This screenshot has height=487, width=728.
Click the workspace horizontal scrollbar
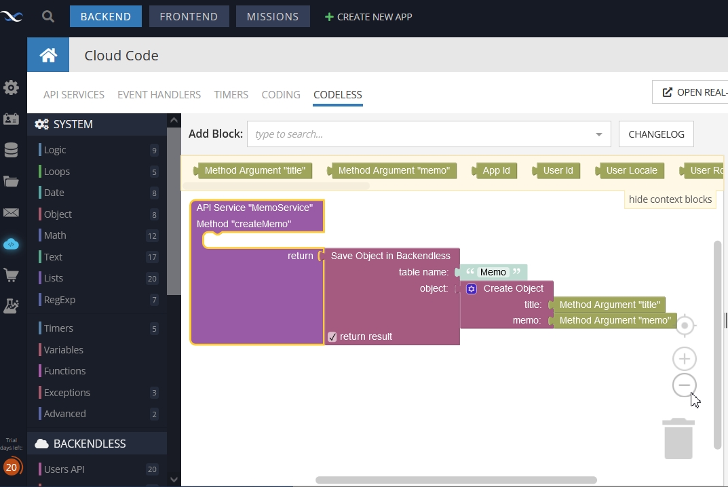456,480
